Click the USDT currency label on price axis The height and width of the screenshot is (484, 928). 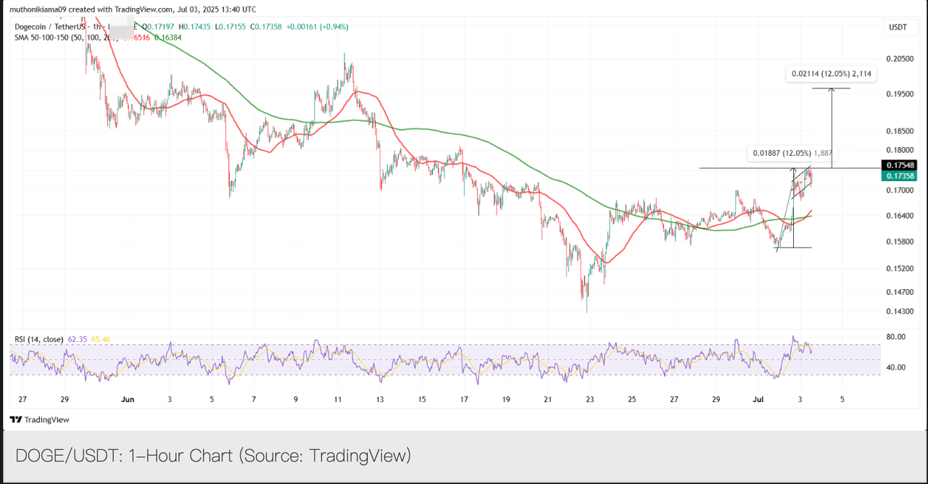898,28
